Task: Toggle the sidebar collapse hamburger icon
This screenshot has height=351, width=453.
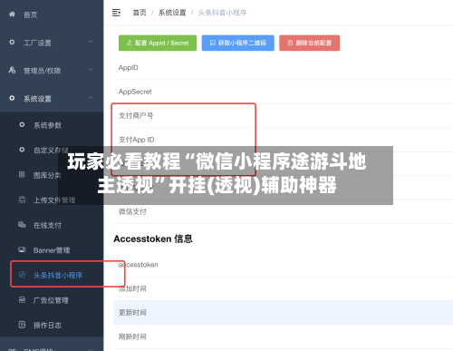Action: (x=116, y=13)
